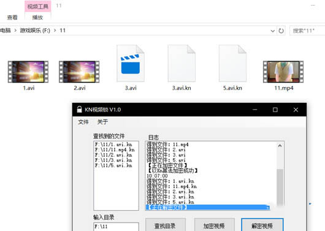Select the 3.avi clapperboard file icon
Image resolution: width=325 pixels, height=231 pixels.
[x=131, y=63]
